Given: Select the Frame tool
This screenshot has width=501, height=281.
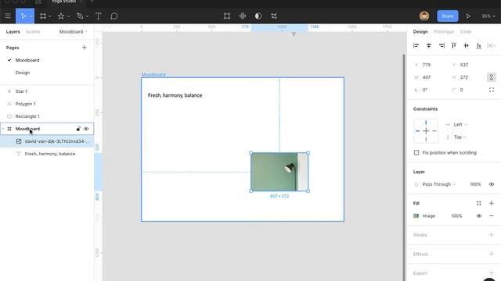Looking at the screenshot, I should [x=43, y=16].
